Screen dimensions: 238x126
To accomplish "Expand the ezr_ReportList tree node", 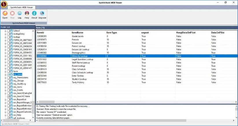I will pyautogui.click(x=5, y=100).
